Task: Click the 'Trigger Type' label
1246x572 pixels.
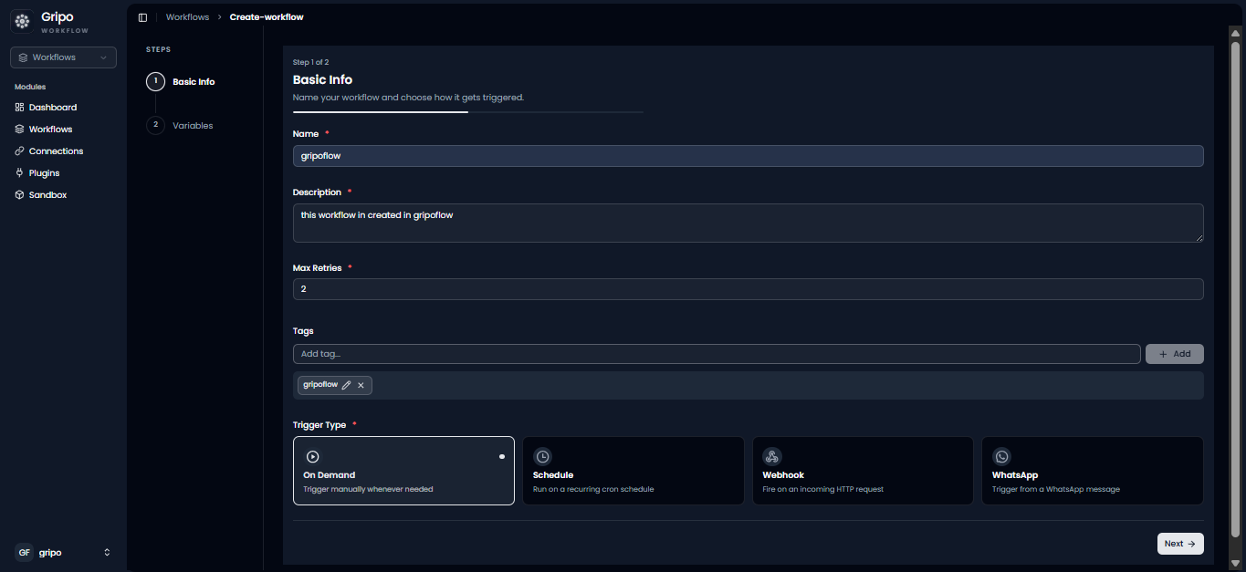Action: coord(319,425)
